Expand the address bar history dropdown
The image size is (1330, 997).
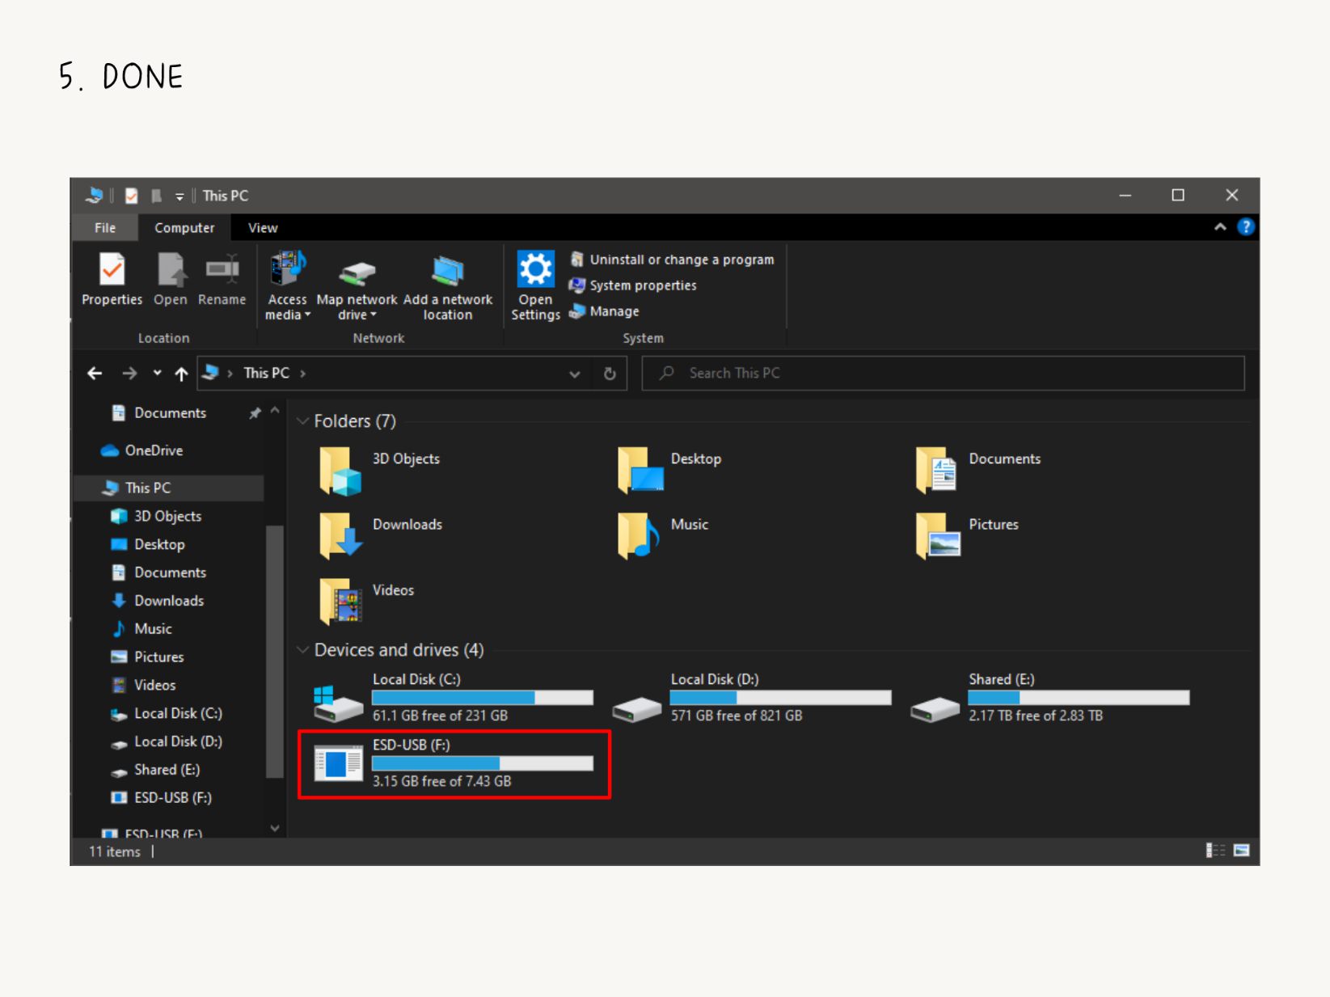(575, 374)
